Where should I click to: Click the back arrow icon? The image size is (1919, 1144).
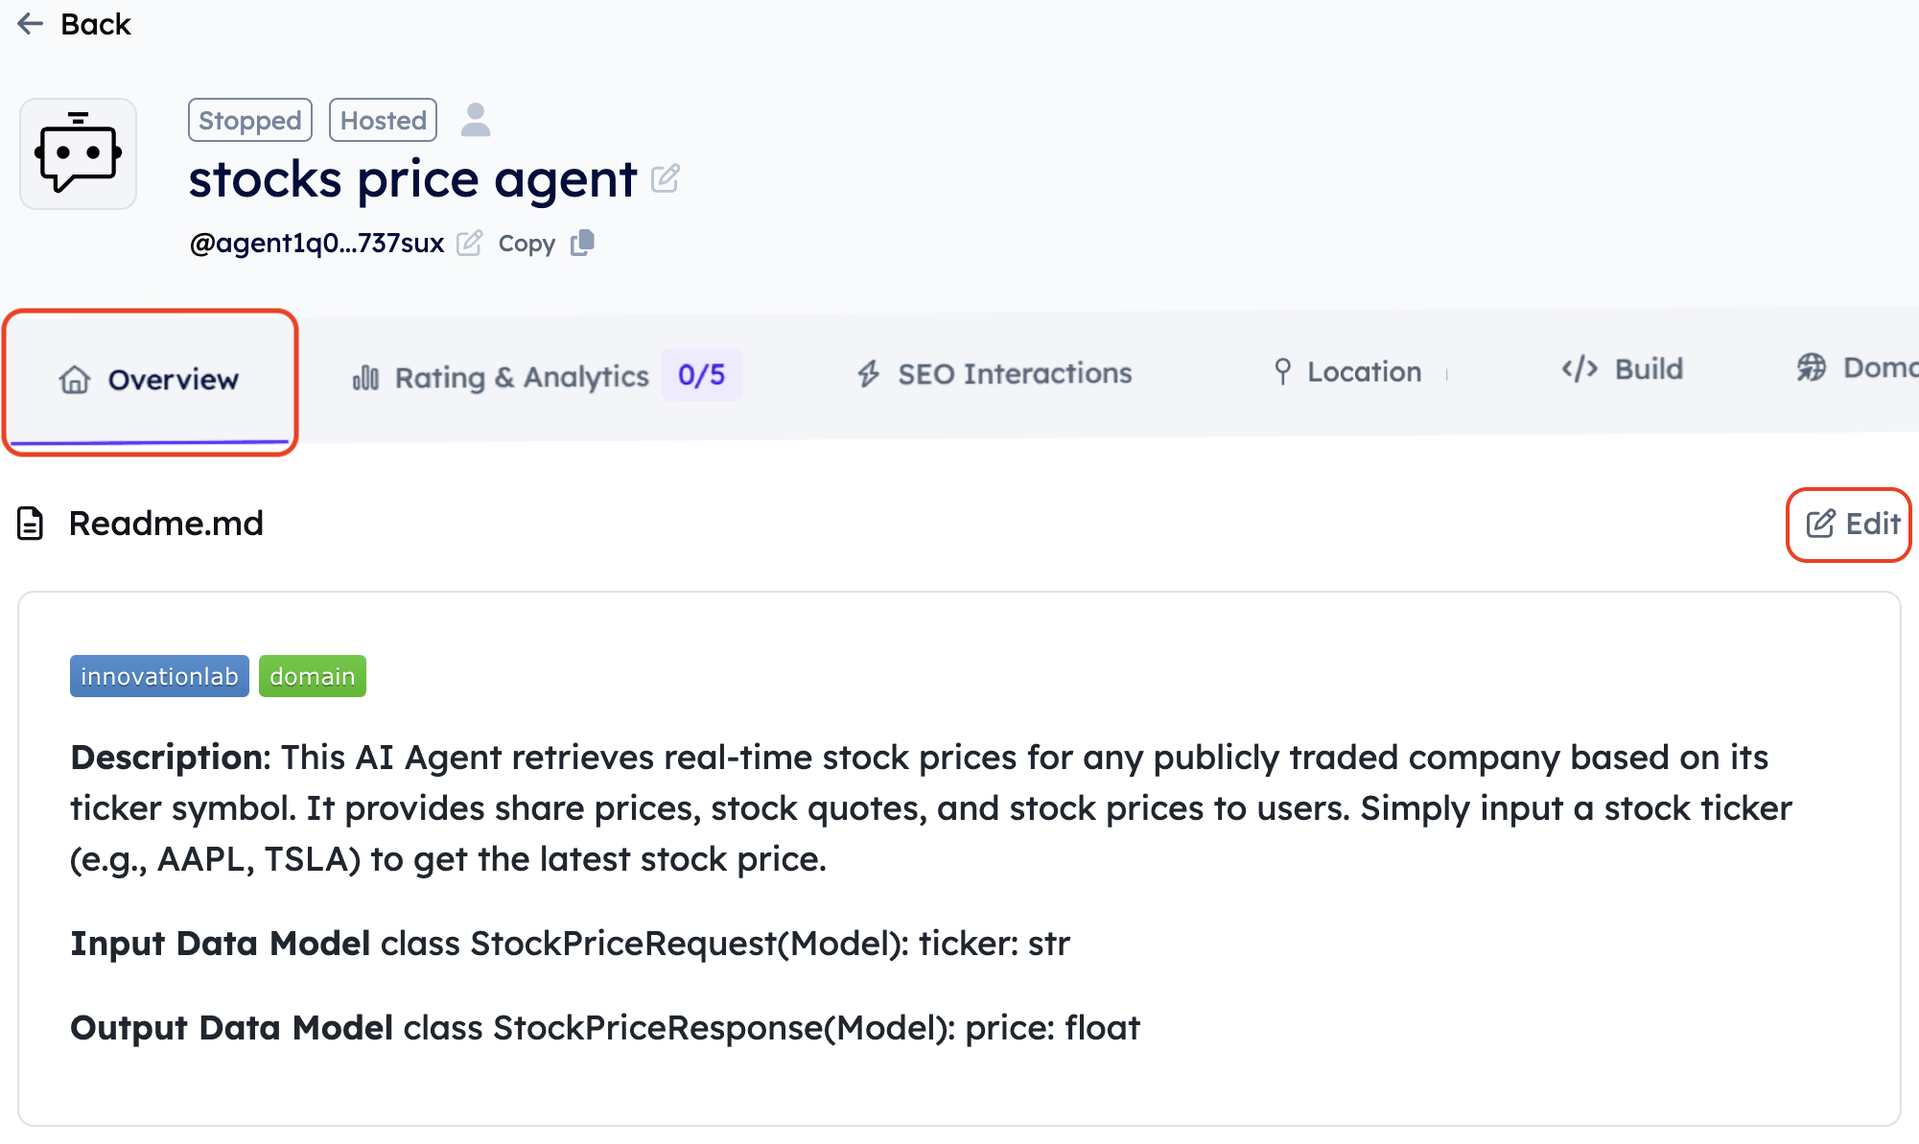(31, 24)
